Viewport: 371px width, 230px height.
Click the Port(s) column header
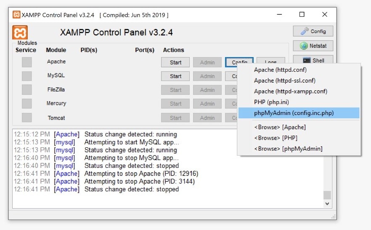145,50
